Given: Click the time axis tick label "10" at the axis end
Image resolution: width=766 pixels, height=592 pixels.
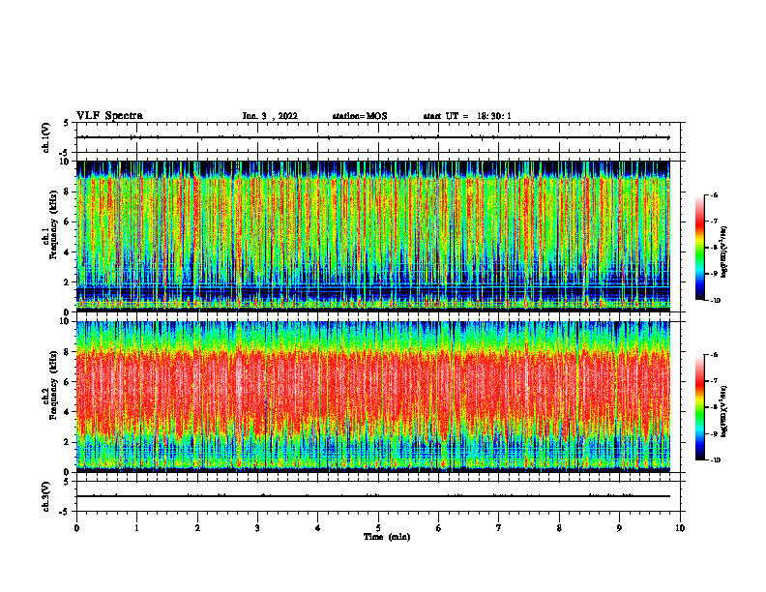Looking at the screenshot, I should coord(680,528).
